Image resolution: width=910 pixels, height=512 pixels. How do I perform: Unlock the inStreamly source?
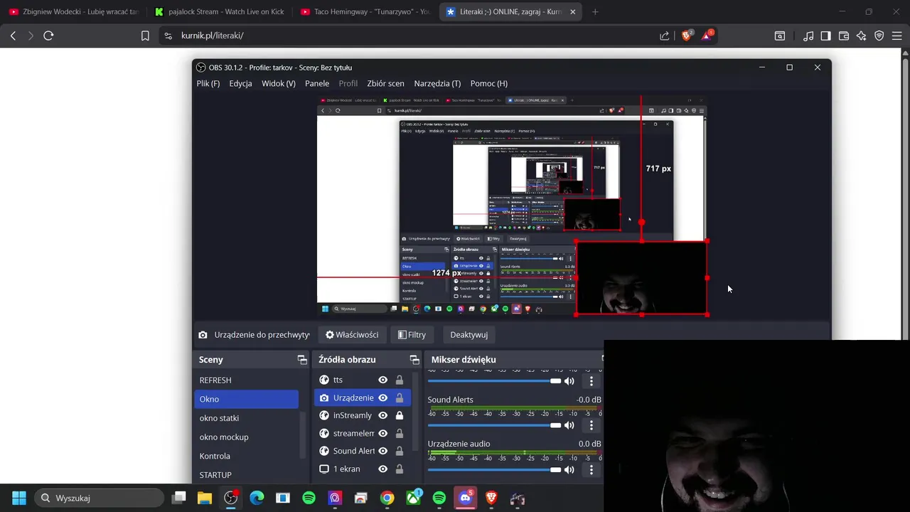400,415
